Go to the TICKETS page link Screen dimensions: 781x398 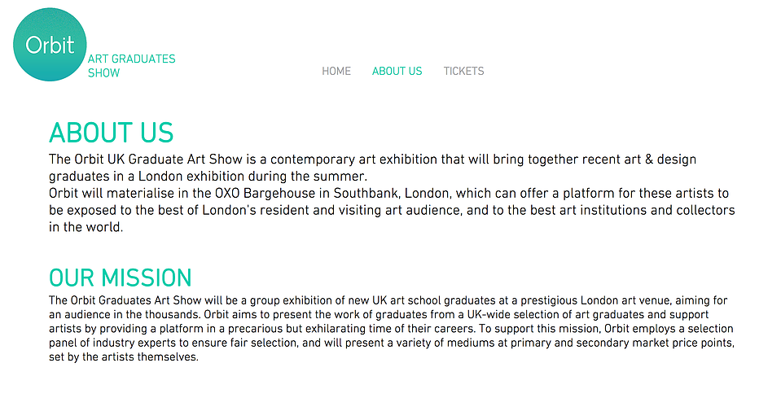[x=463, y=71]
